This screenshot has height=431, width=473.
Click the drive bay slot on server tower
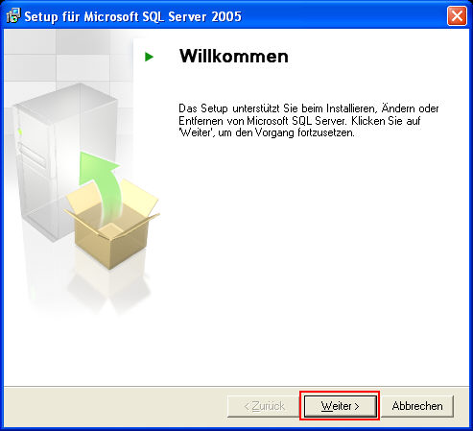(32, 156)
